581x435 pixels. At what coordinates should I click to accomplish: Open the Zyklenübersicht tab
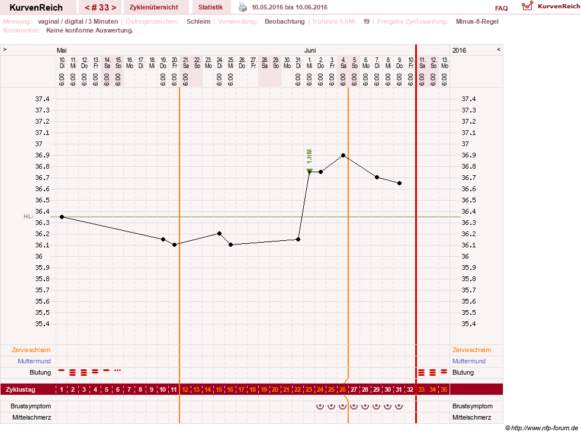click(154, 7)
